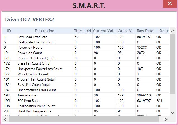Click raw data value 2872
Screen dimensions: 178x125
point(141,53)
